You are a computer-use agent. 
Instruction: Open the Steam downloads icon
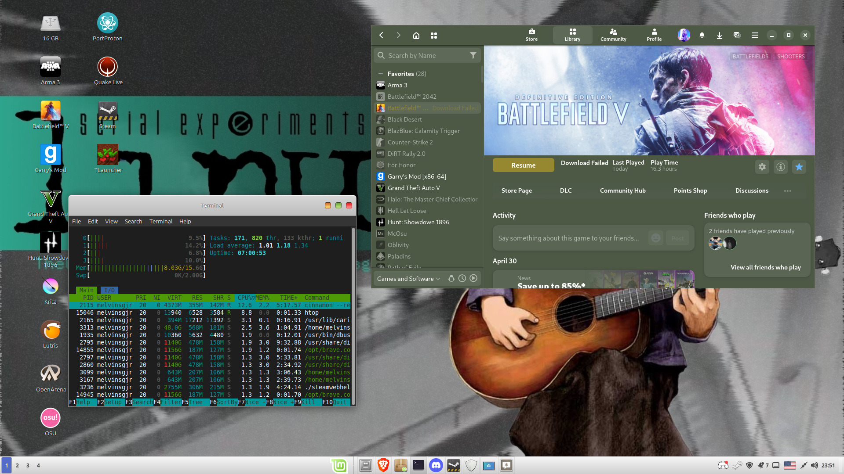click(719, 36)
